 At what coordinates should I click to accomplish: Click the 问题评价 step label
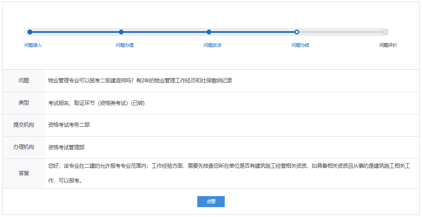(x=388, y=45)
